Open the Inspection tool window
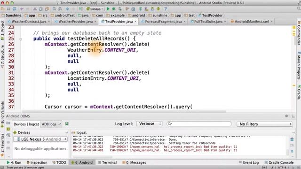 point(37,162)
